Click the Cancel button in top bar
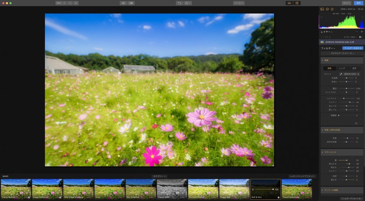Screen dimensions: 365x201 click(346, 3)
